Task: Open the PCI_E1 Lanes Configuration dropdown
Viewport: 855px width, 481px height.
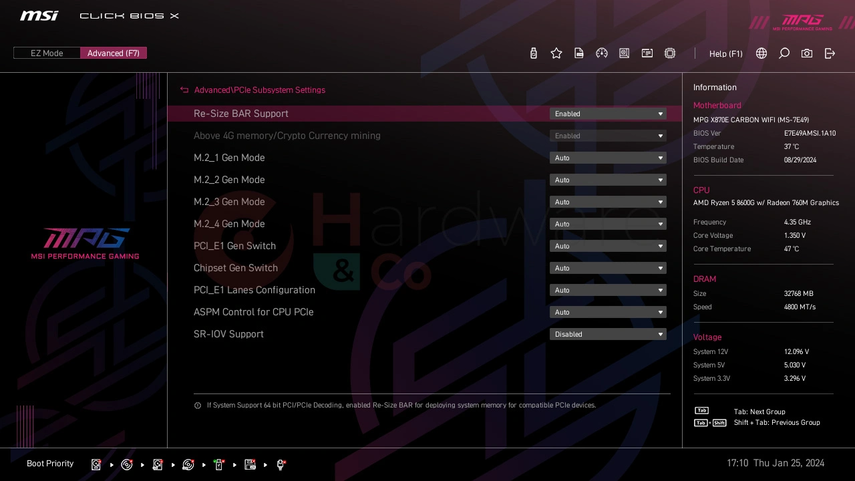Action: pyautogui.click(x=608, y=290)
